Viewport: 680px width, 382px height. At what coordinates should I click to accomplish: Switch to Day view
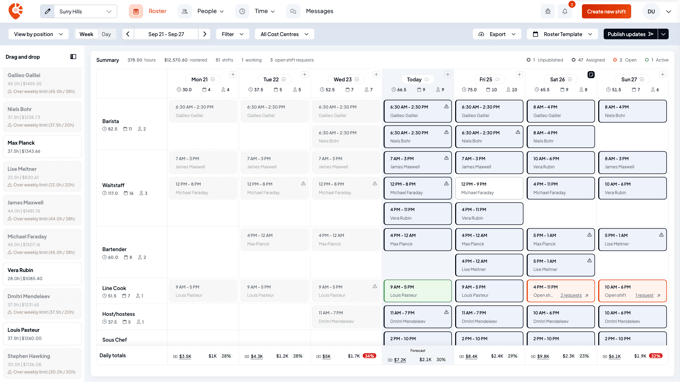[x=106, y=34]
